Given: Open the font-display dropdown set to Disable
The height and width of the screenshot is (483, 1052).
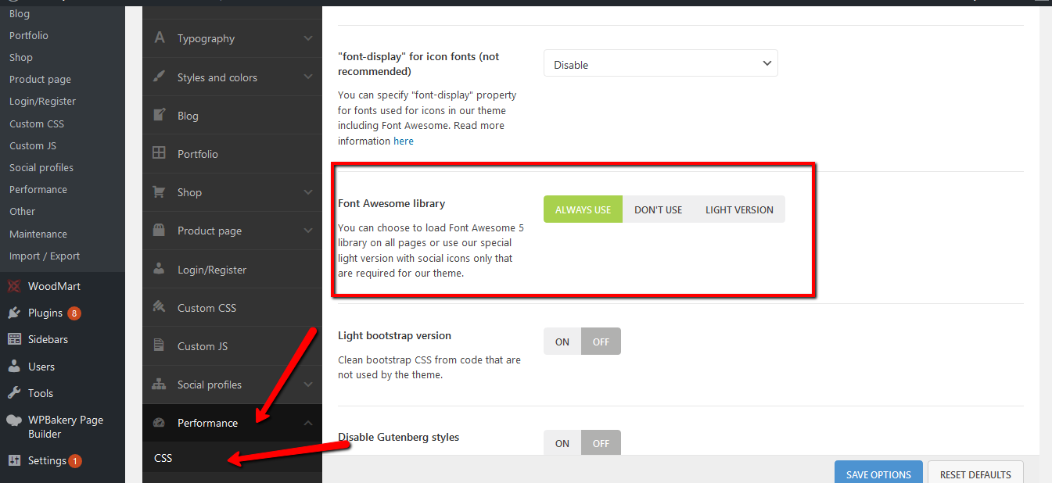Looking at the screenshot, I should point(661,64).
